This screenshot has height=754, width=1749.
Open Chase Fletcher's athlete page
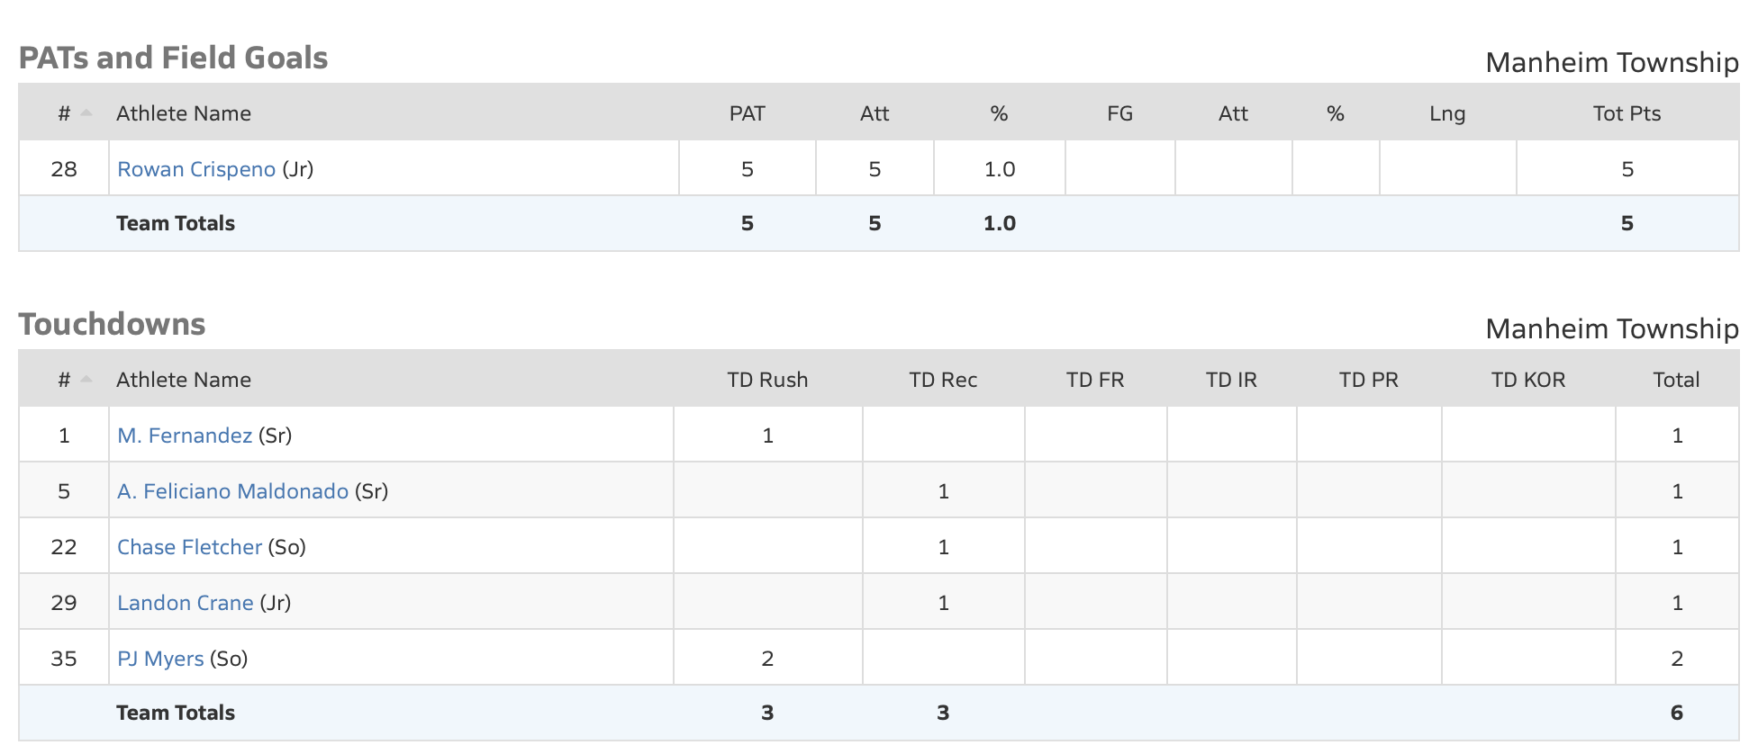point(189,547)
